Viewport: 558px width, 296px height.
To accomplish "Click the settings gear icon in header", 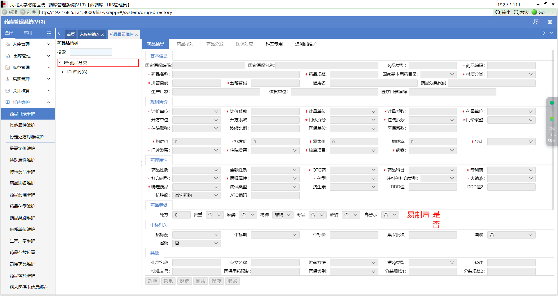I will point(550,22).
